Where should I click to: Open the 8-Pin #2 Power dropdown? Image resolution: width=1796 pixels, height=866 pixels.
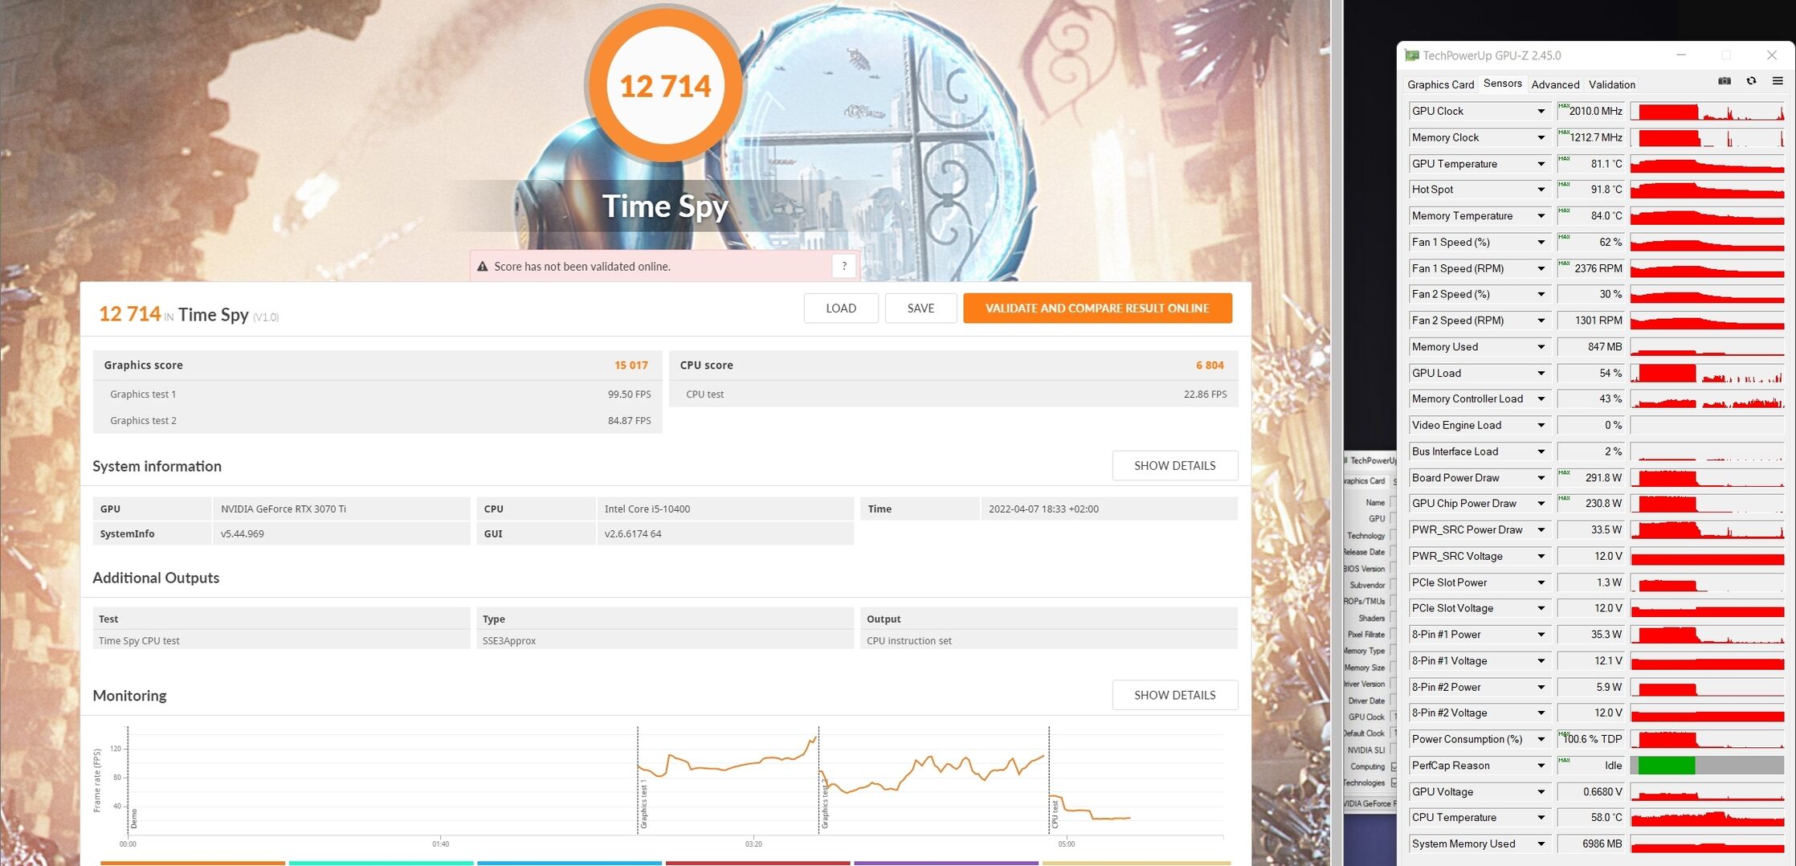tap(1541, 688)
